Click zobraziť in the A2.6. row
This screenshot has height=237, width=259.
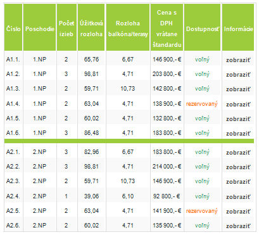(x=238, y=226)
